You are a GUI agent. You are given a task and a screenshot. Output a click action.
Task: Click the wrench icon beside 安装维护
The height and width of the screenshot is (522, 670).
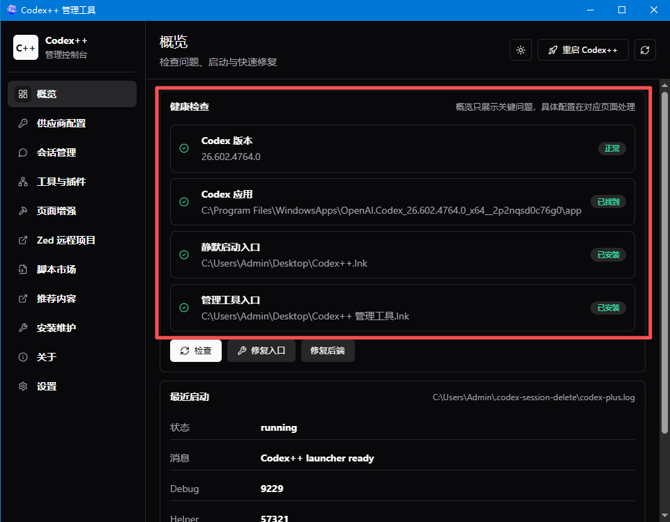[23, 328]
